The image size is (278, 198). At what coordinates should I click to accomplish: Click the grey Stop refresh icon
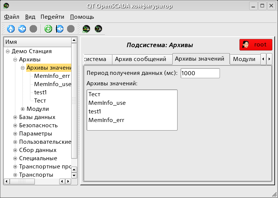click(70, 29)
